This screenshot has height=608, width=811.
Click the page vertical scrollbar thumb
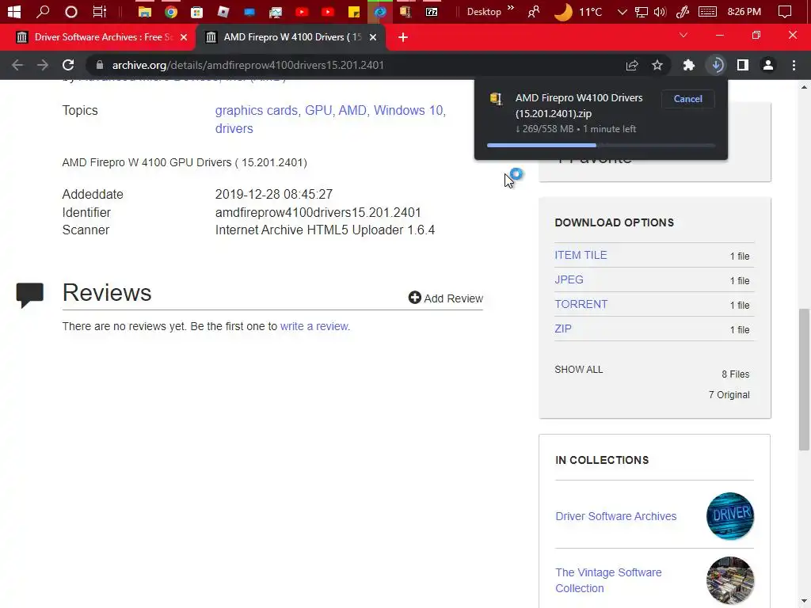pyautogui.click(x=804, y=379)
